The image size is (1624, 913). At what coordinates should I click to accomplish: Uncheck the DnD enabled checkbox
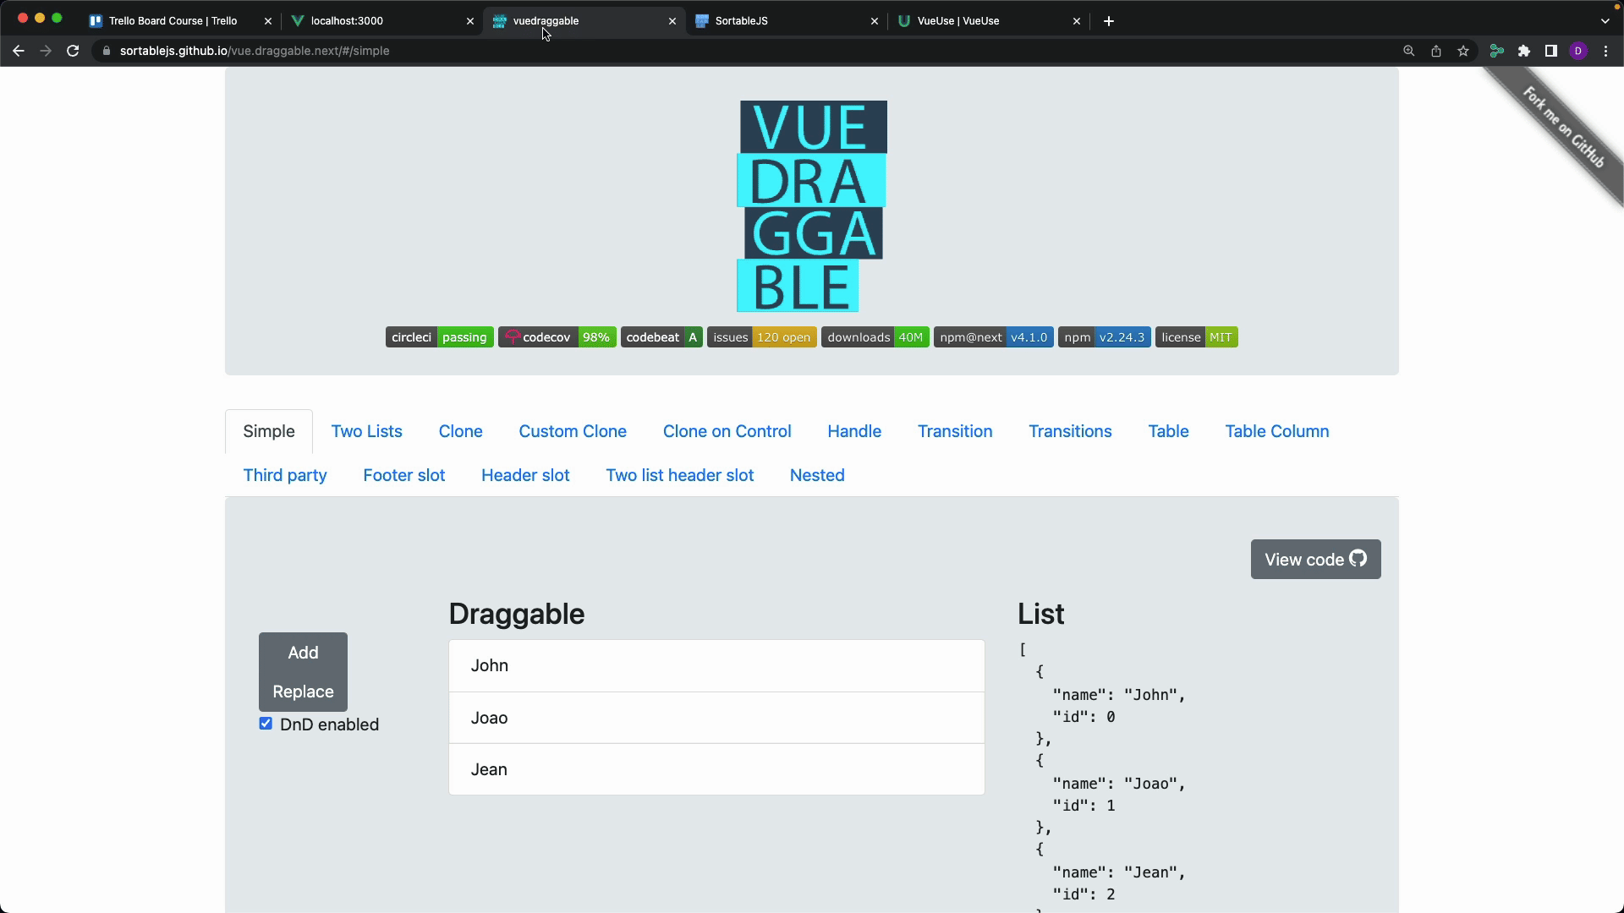(x=266, y=724)
